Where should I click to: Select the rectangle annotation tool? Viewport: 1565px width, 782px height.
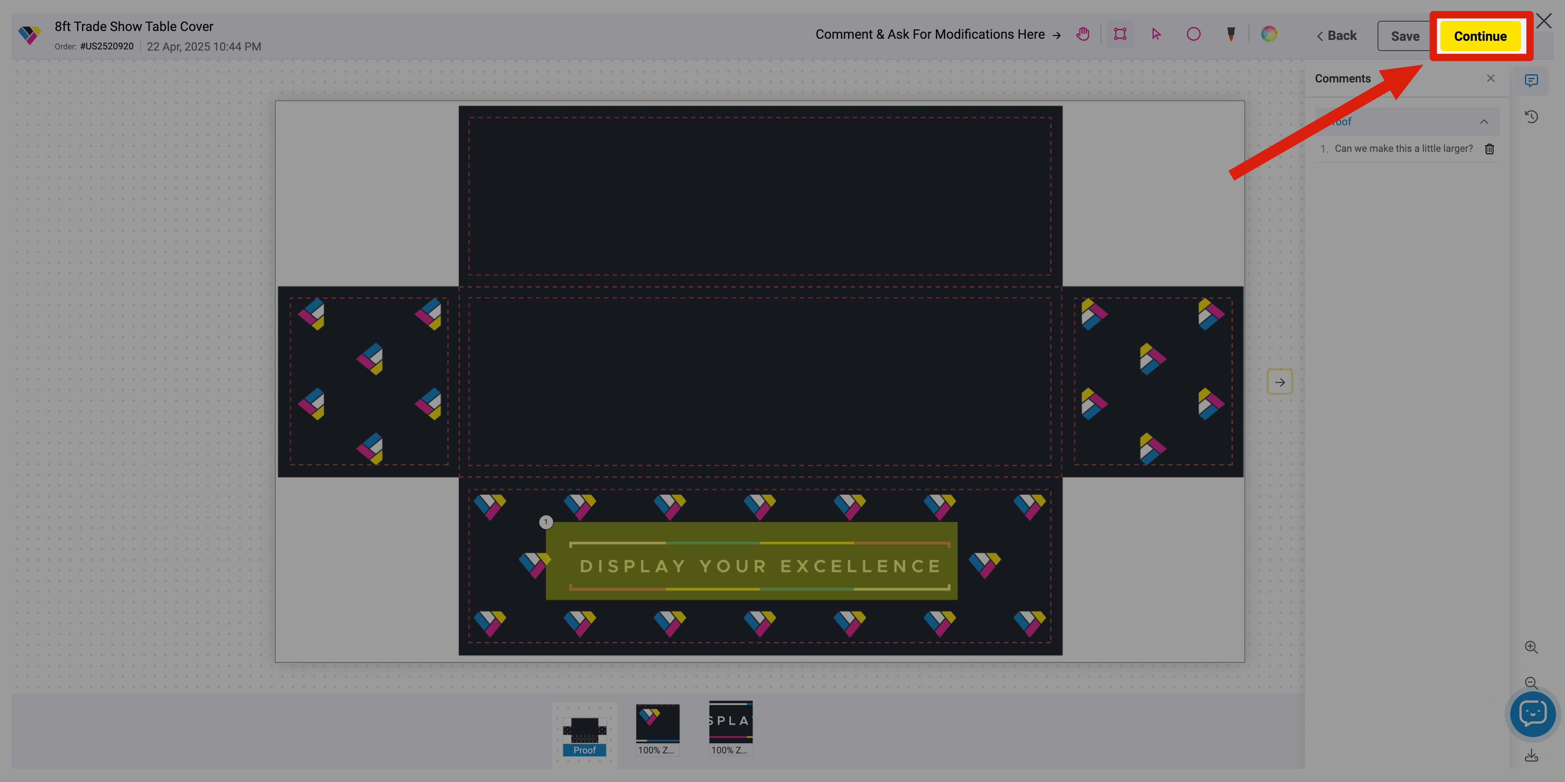(x=1120, y=34)
